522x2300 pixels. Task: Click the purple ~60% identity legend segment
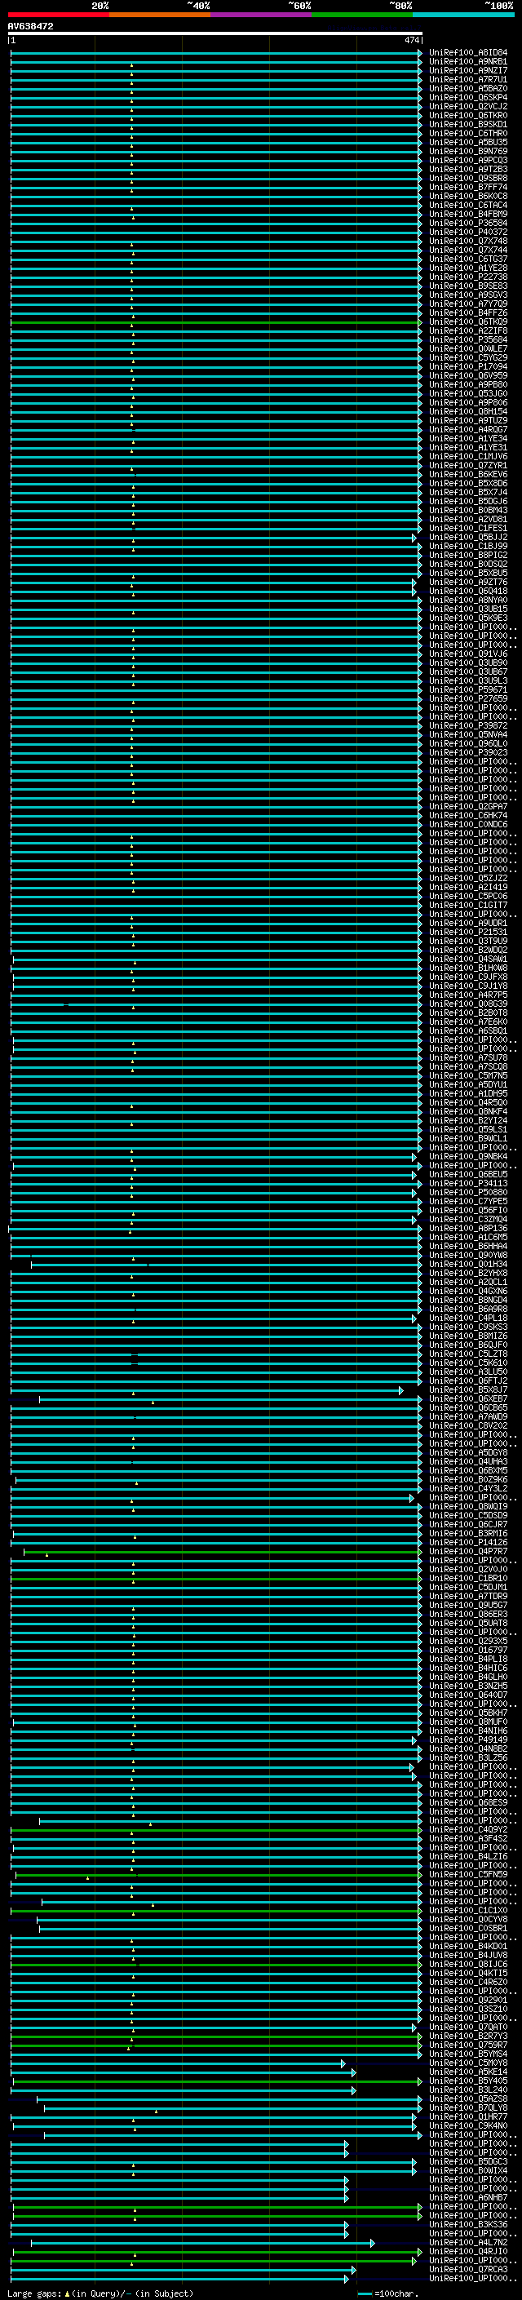tap(260, 15)
